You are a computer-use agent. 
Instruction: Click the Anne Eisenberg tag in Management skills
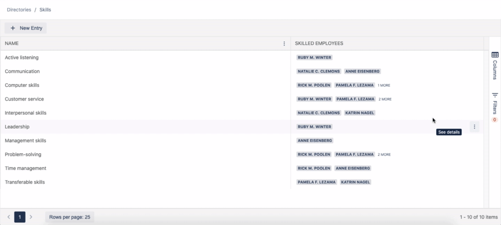(x=315, y=141)
